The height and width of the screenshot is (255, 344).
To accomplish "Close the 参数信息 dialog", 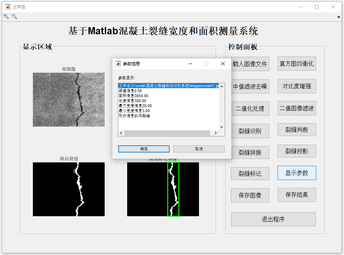I will point(223,64).
